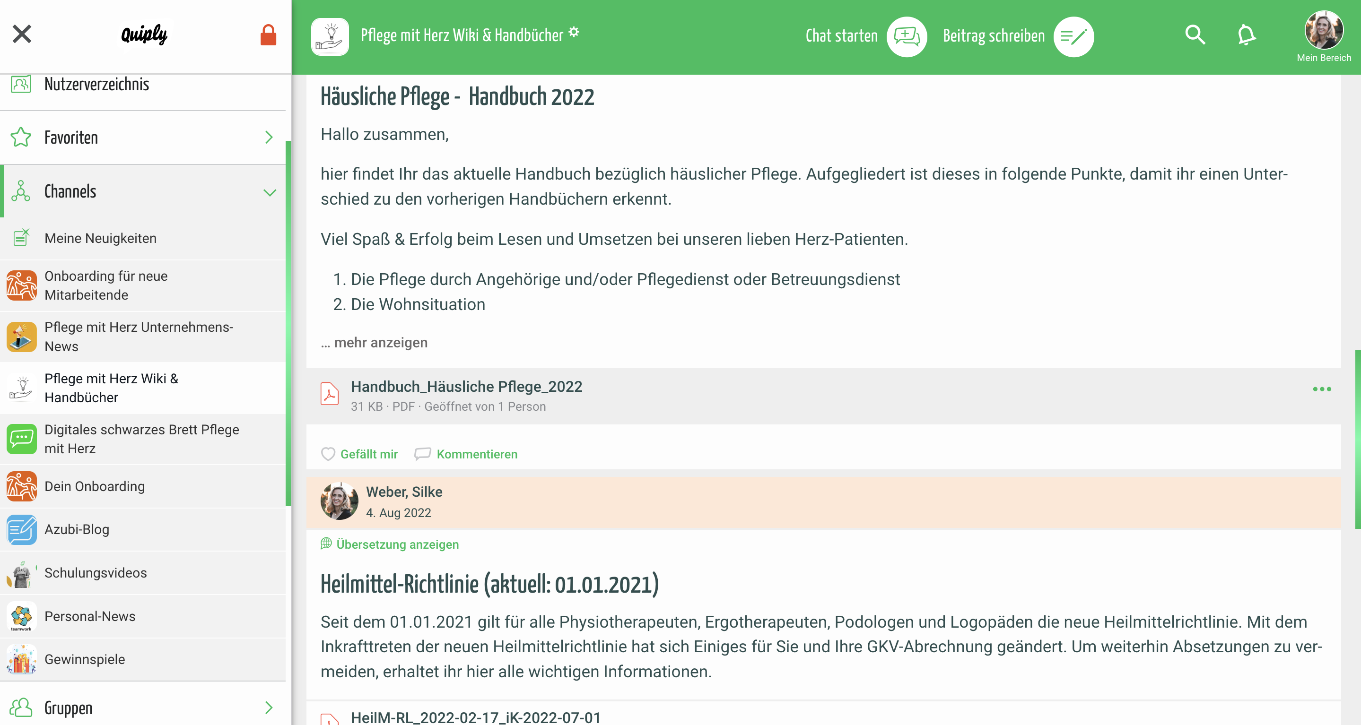Open Mein Bereich profile avatar
1361x725 pixels.
[1324, 31]
